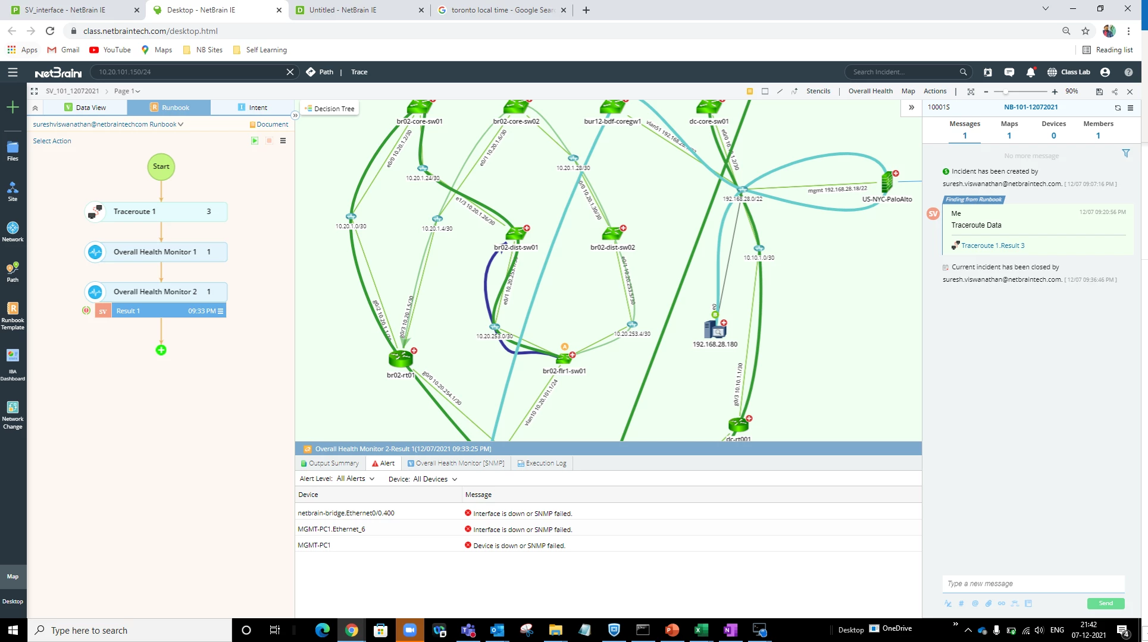Open the Traceroute 1.Result 3 link
Image resolution: width=1148 pixels, height=642 pixels.
(x=992, y=246)
